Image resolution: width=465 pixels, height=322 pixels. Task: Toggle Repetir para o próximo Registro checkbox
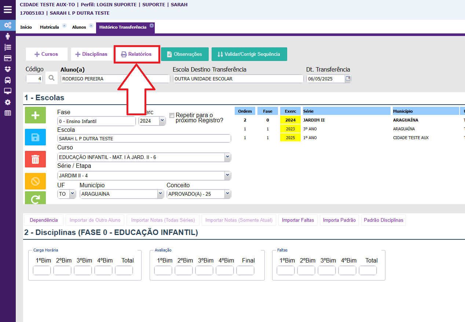(x=172, y=115)
